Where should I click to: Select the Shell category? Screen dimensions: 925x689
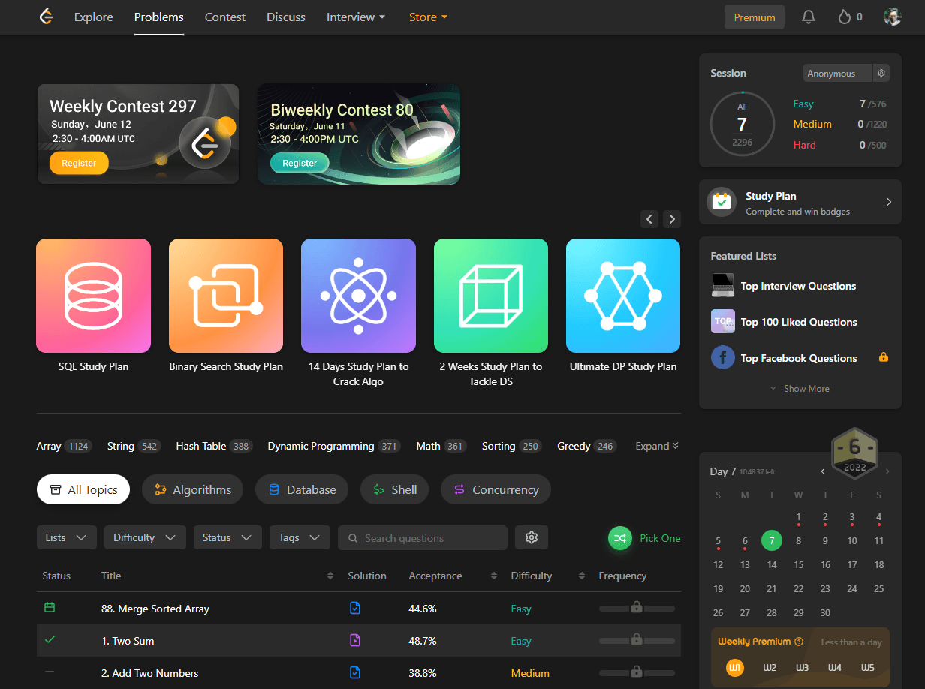tap(394, 489)
